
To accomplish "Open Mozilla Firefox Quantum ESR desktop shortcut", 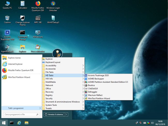I will [38, 6].
